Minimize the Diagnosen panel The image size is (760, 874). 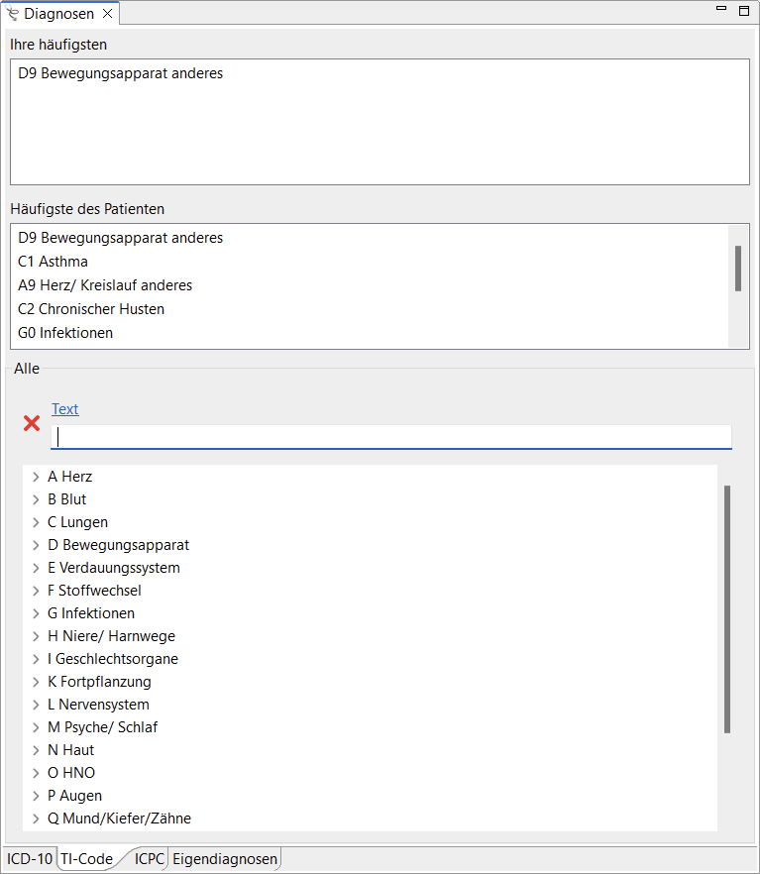tap(722, 10)
